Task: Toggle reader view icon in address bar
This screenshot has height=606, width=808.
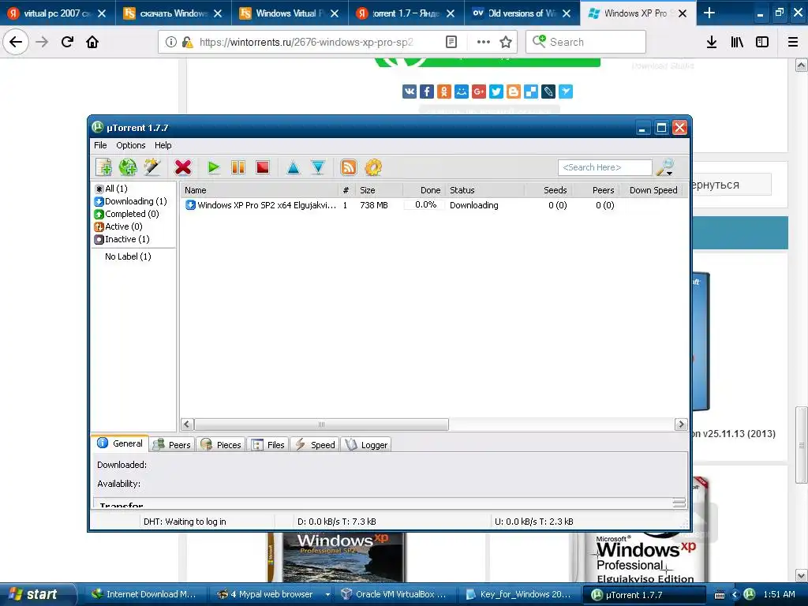Action: [x=451, y=42]
